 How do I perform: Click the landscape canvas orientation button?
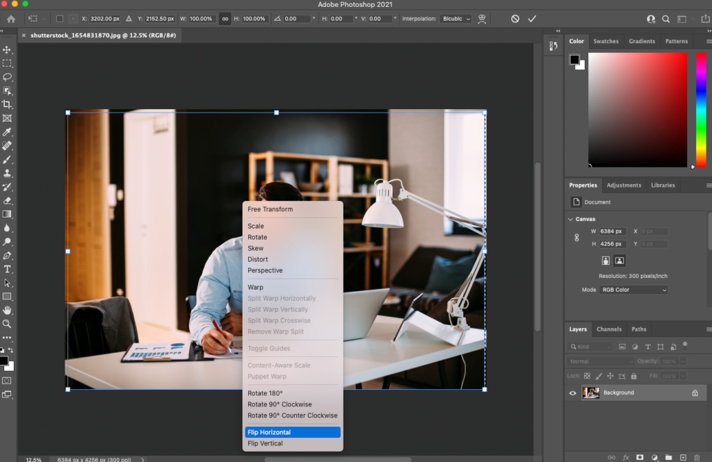(620, 261)
